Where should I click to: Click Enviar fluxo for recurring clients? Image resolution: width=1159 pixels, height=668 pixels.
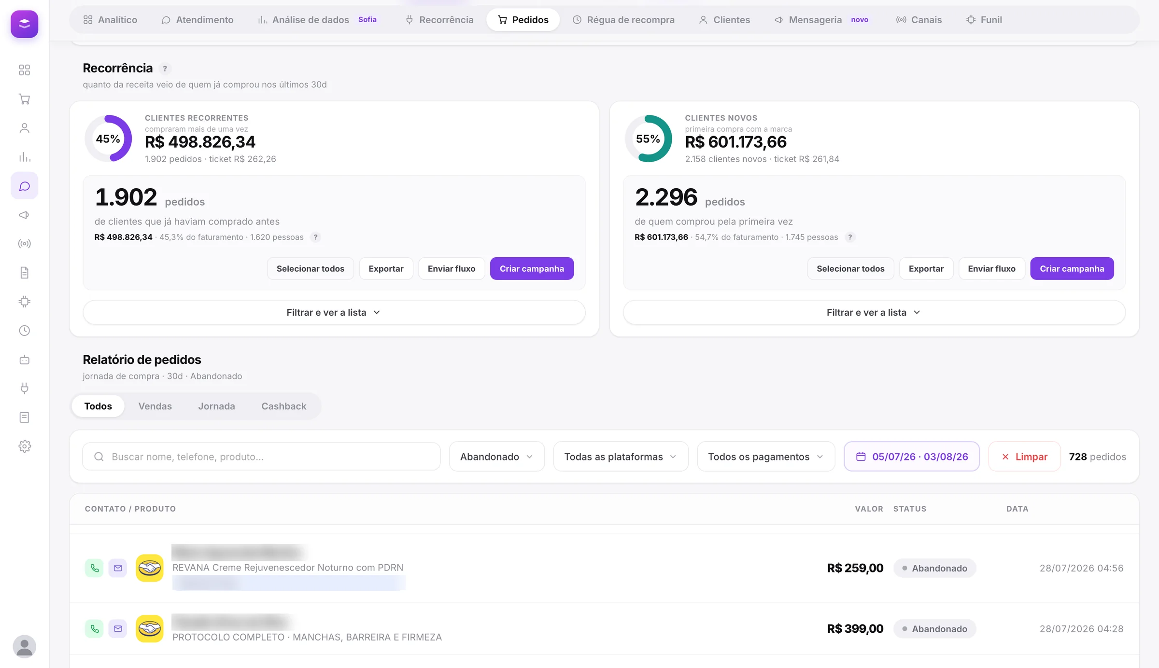pos(452,268)
